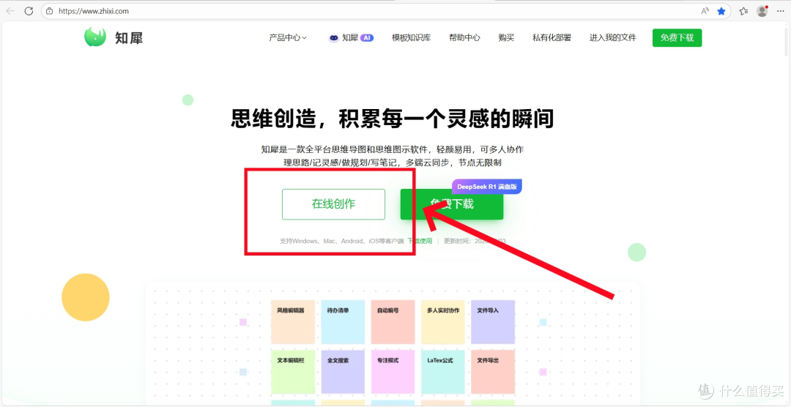Screen dimensions: 791x407
Task: Reload the page with refresh icon
Action: click(29, 10)
